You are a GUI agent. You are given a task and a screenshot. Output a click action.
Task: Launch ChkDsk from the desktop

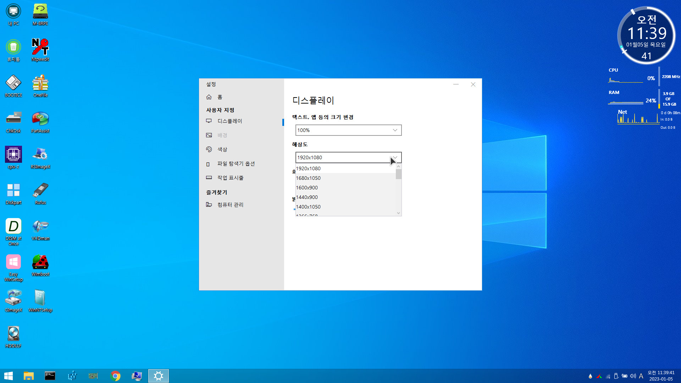click(x=13, y=122)
